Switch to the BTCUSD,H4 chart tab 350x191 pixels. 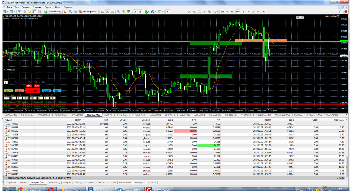point(300,115)
